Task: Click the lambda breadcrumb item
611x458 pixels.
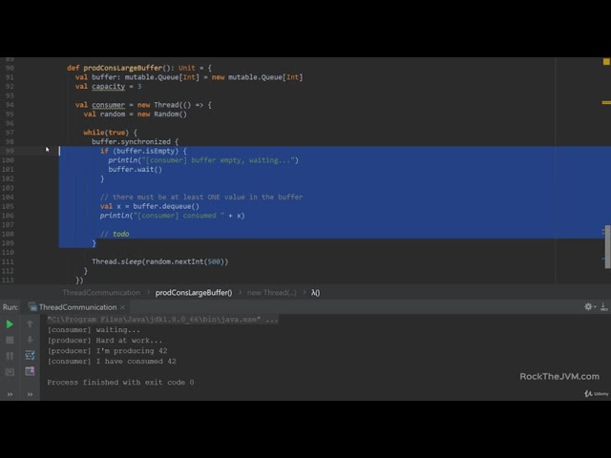Action: pos(316,293)
